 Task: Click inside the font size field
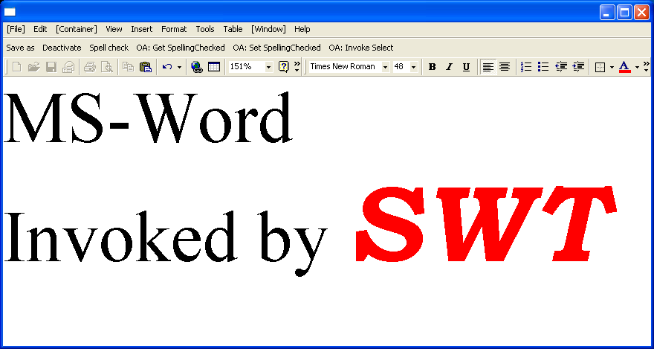click(401, 67)
